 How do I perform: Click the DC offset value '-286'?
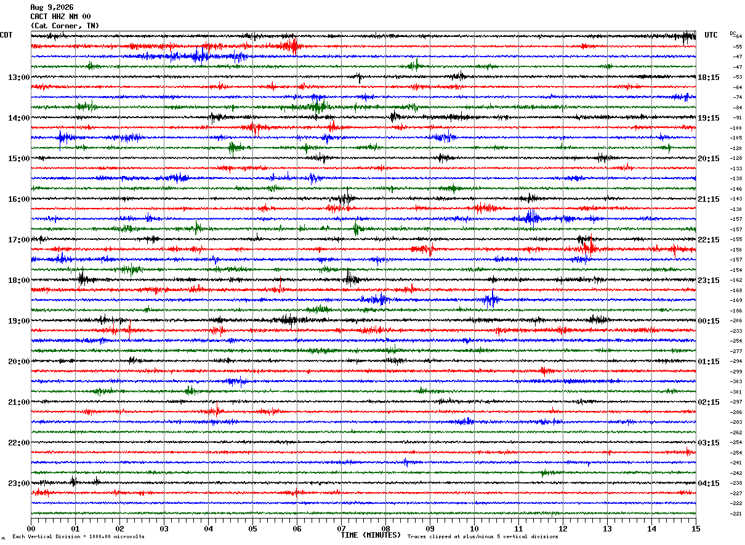click(736, 412)
